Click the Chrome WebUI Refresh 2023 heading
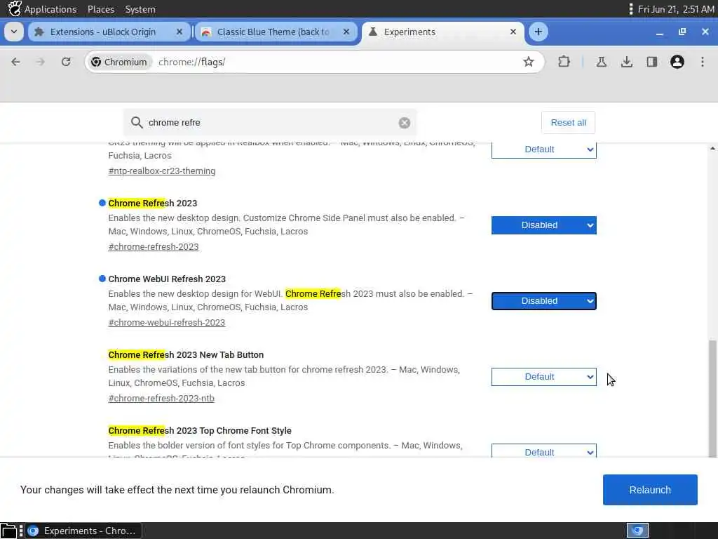The height and width of the screenshot is (539, 718). pos(167,279)
